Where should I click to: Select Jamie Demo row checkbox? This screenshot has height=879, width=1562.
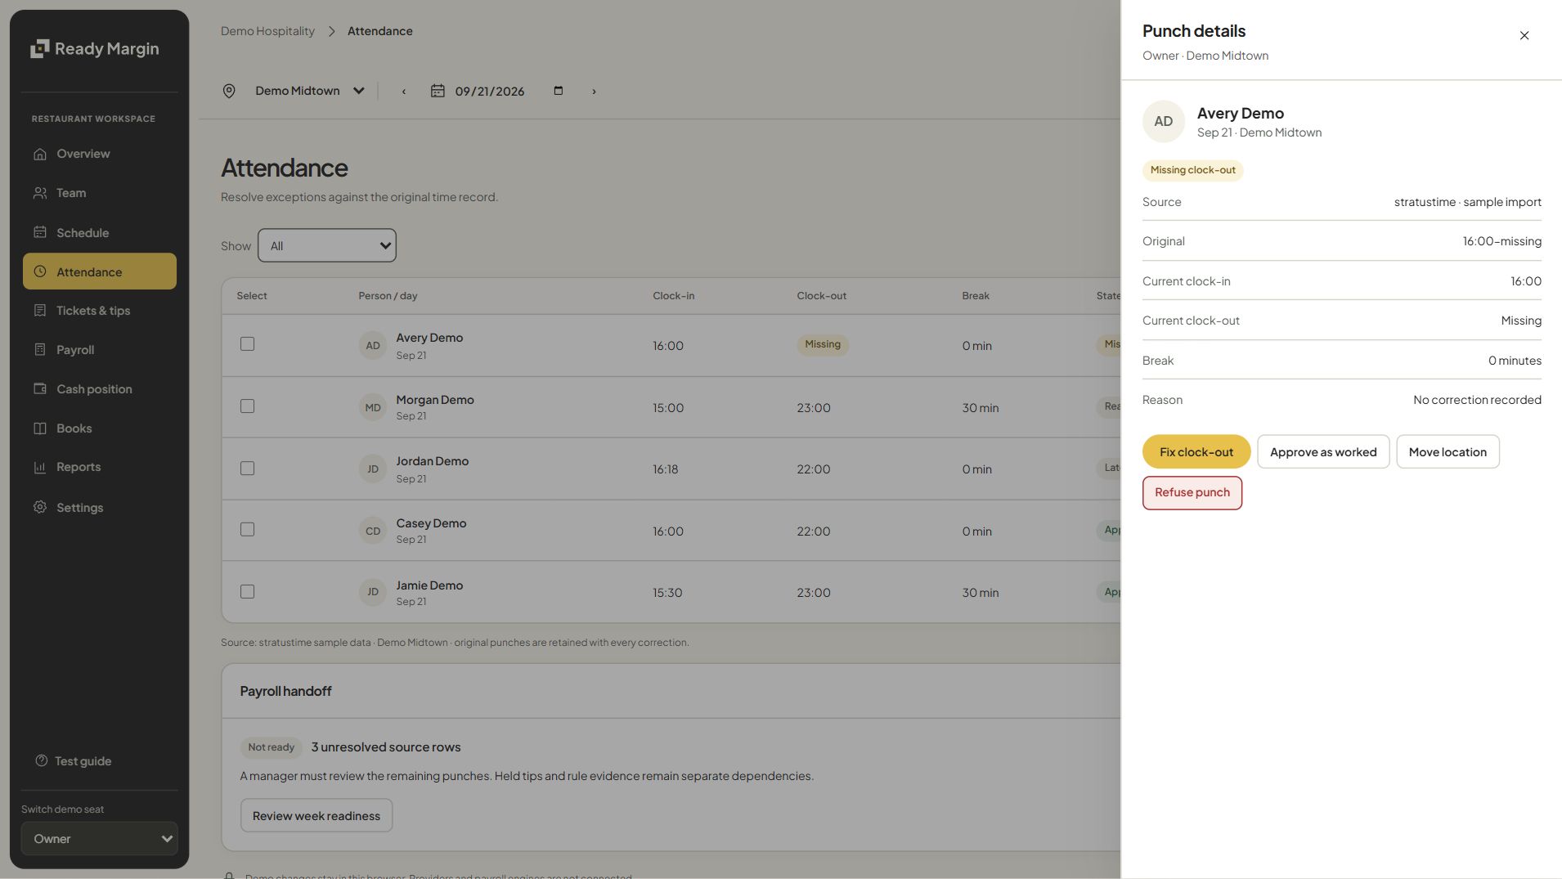pyautogui.click(x=247, y=592)
